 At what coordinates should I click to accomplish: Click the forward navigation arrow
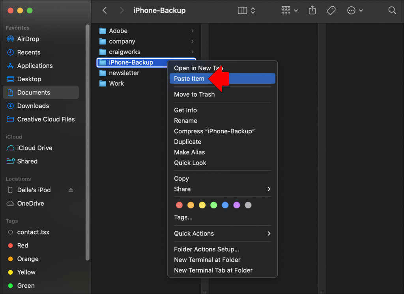[x=122, y=10]
